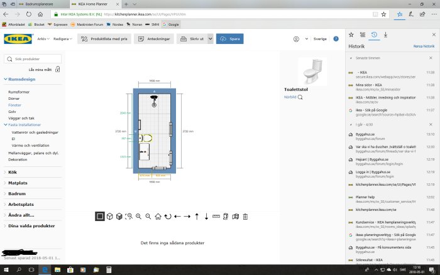
Task: Click Rensa historik link
Action: (424, 46)
